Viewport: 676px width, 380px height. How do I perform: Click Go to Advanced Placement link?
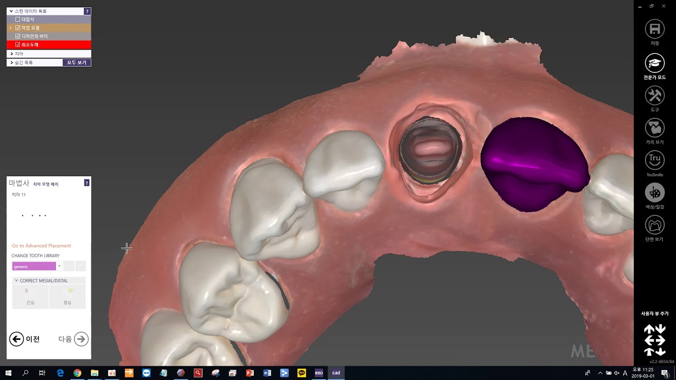click(x=41, y=246)
